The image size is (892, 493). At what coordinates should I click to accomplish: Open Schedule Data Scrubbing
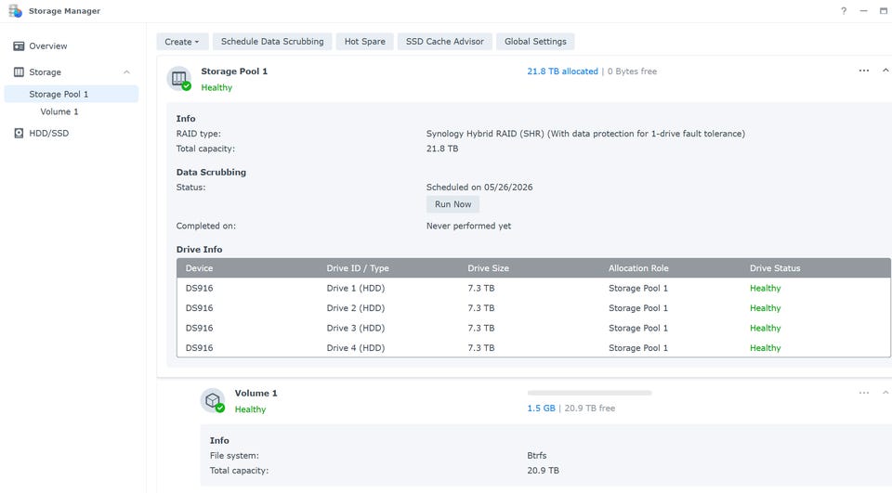[x=272, y=42]
